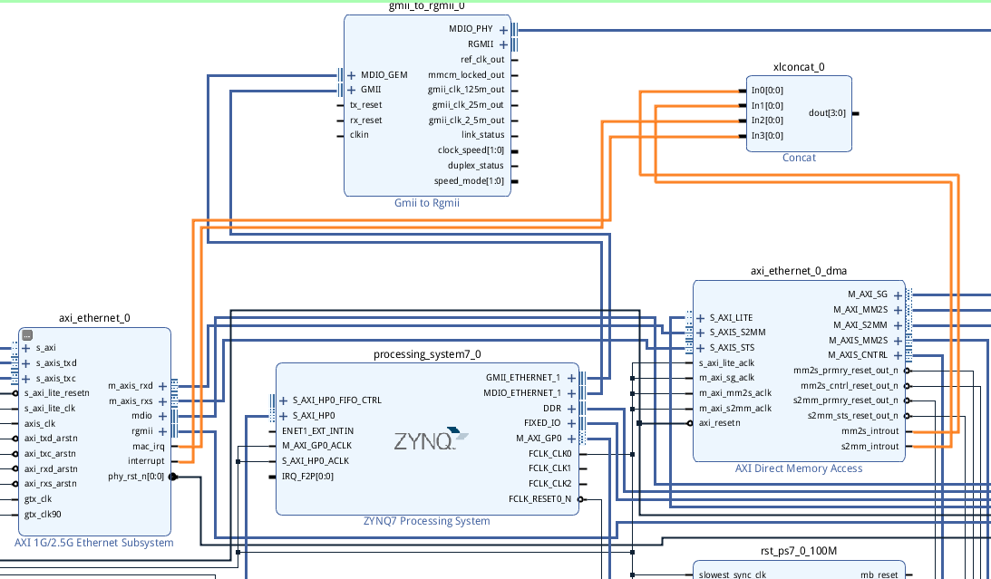The width and height of the screenshot is (991, 579).
Task: Expand the mdio interface on axi_ethernet_0
Action: pos(162,416)
